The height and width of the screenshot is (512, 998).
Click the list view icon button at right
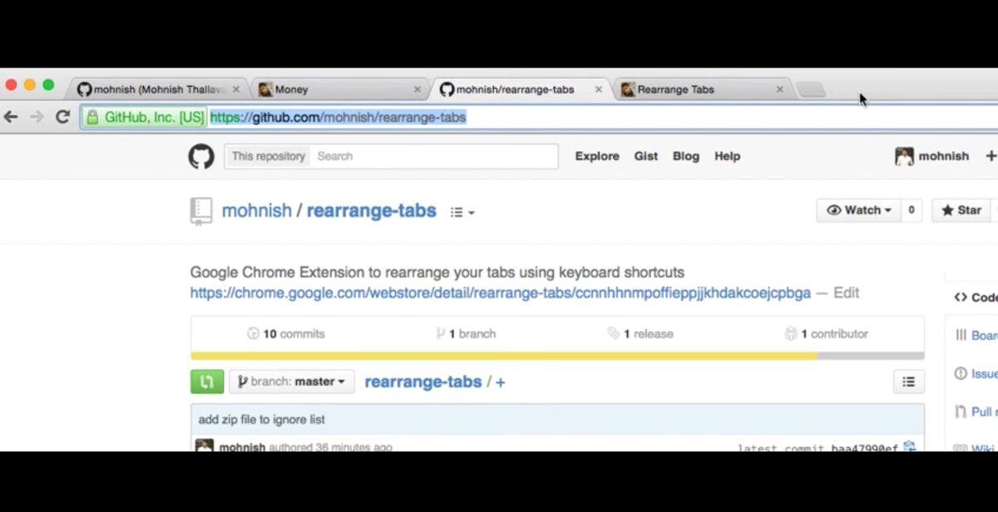[x=908, y=382]
